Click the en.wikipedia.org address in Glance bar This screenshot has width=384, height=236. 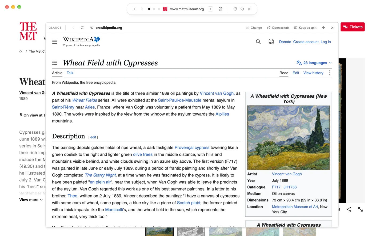tap(109, 28)
